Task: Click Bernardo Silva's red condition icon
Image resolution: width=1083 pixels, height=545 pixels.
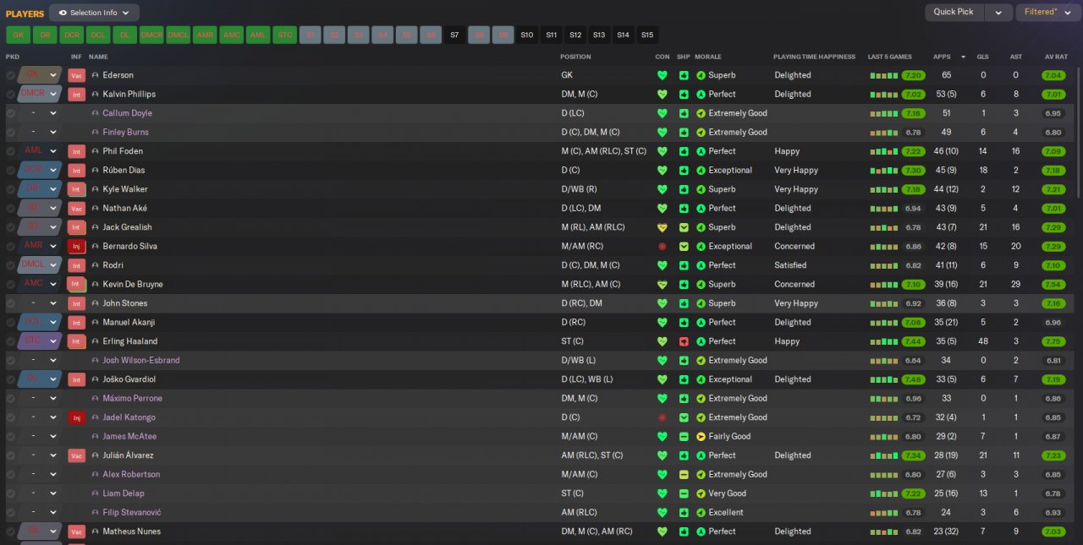Action: (x=662, y=247)
